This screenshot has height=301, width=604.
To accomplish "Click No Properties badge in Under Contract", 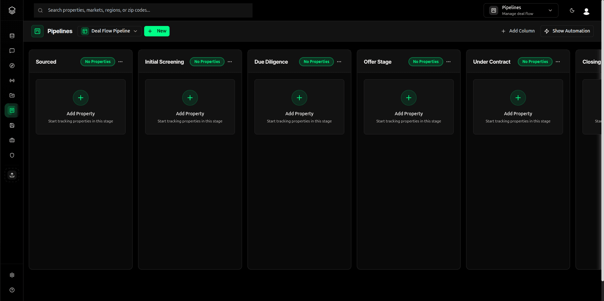I will (535, 62).
